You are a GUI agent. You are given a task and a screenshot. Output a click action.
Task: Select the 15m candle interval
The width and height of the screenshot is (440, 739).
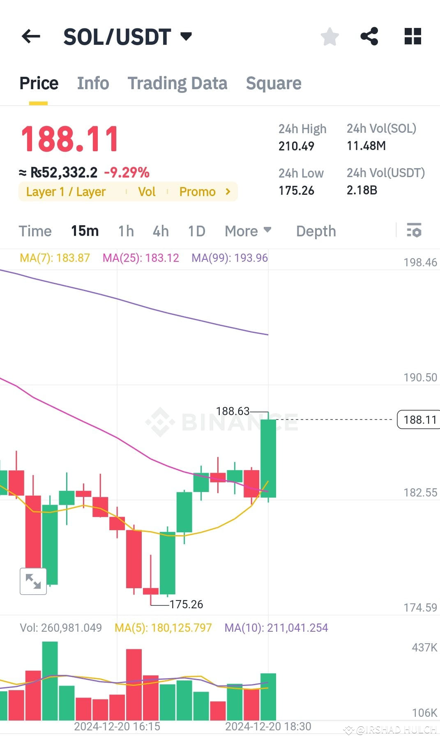click(x=84, y=231)
